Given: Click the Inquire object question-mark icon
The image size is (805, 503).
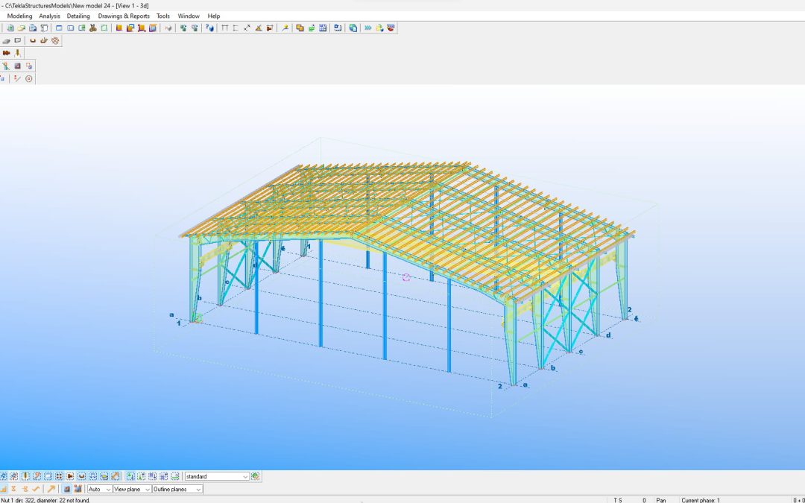Looking at the screenshot, I should (x=209, y=28).
